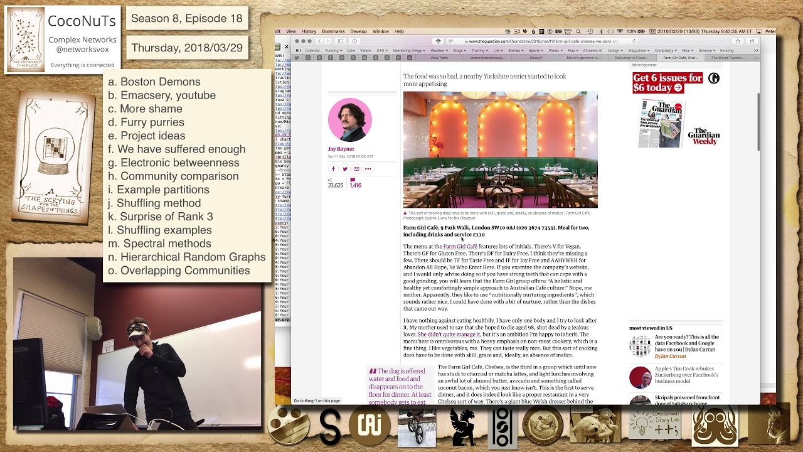Expand the Magazines bookmarks folder
Screen dimensions: 803x452
[639, 51]
